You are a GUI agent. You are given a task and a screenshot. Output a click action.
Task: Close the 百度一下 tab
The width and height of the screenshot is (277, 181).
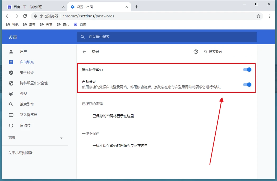63,7
